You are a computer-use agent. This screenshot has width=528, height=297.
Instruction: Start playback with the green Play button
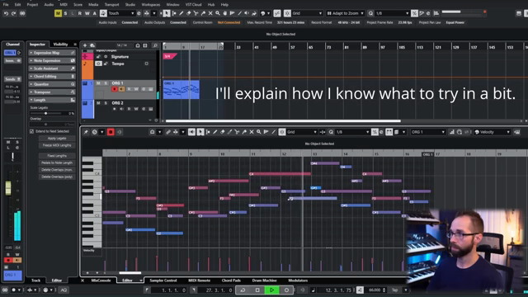pos(271,290)
